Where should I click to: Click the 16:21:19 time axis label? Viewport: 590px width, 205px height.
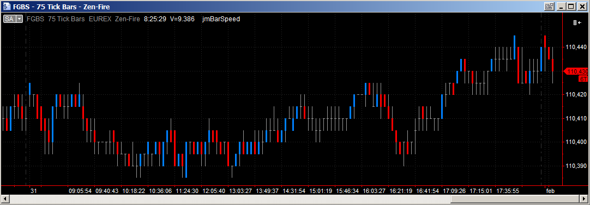point(401,191)
